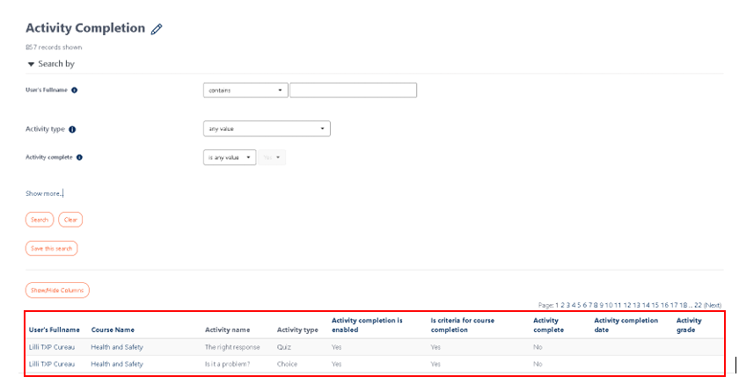
Task: Open Activity complete 'is any value' dropdown
Action: pos(230,157)
